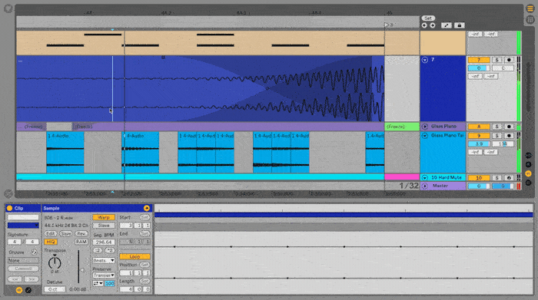Expand the Master track
This screenshot has height=300, width=538.
[x=425, y=186]
